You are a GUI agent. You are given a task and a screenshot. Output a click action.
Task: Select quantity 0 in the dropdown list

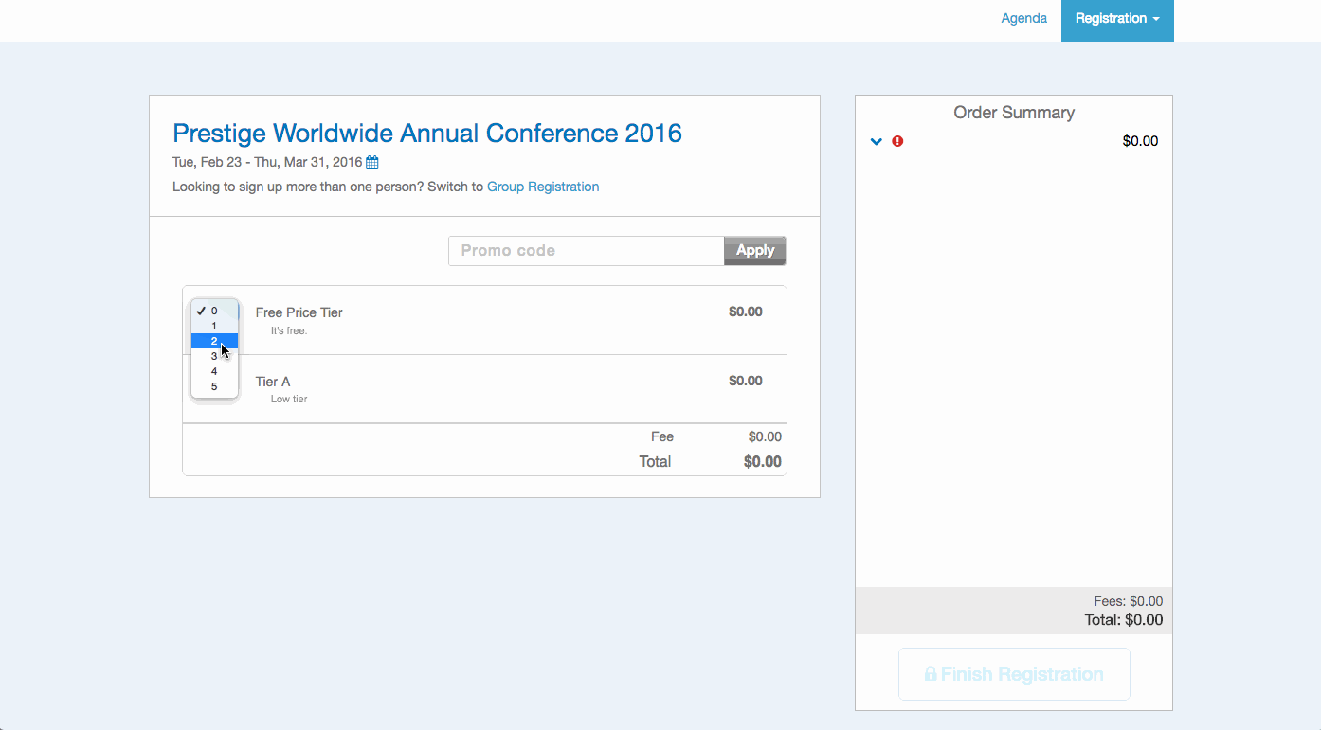tap(214, 311)
